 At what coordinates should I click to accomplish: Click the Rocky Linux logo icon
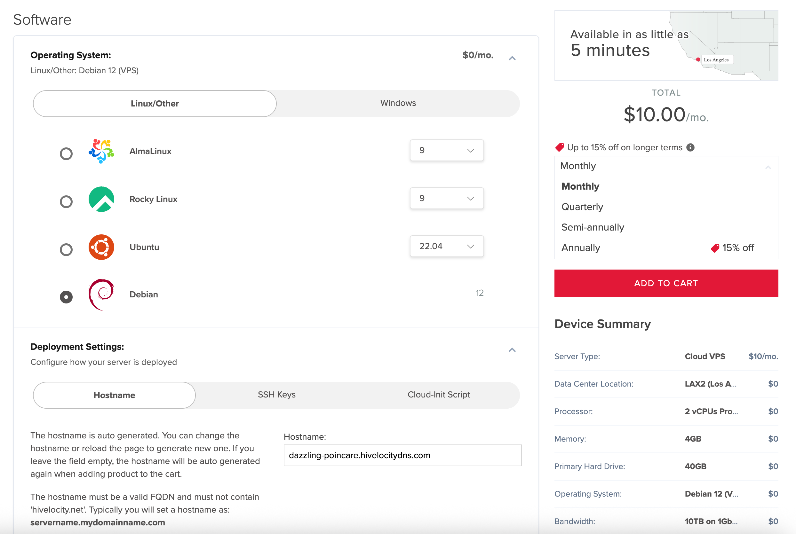(x=101, y=199)
